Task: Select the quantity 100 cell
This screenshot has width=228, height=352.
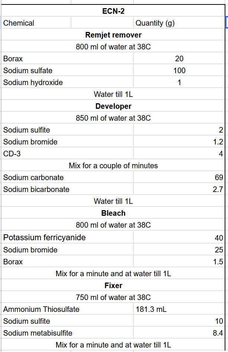Action: pyautogui.click(x=179, y=71)
